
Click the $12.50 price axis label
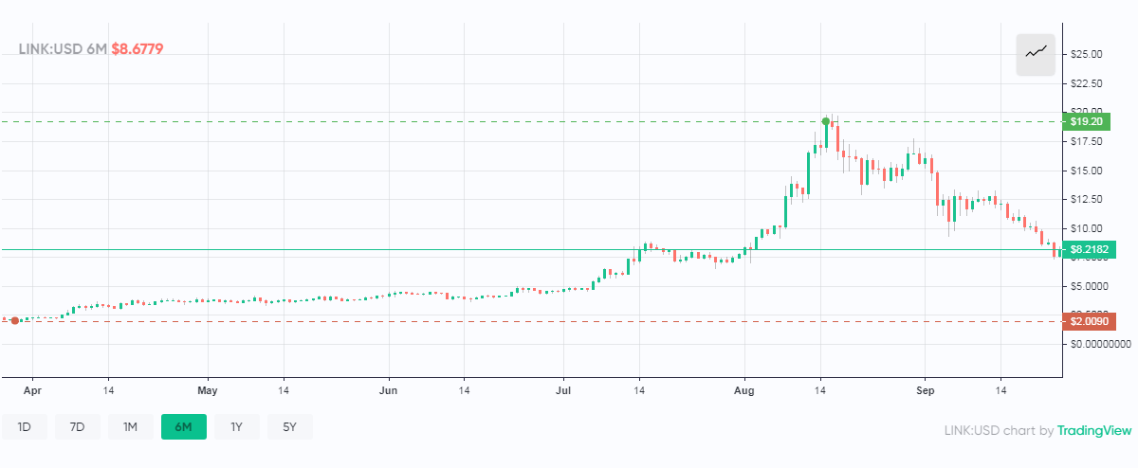coord(1086,199)
